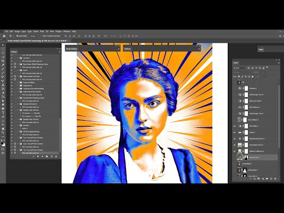Open the Actions panel menu icon

[60, 51]
